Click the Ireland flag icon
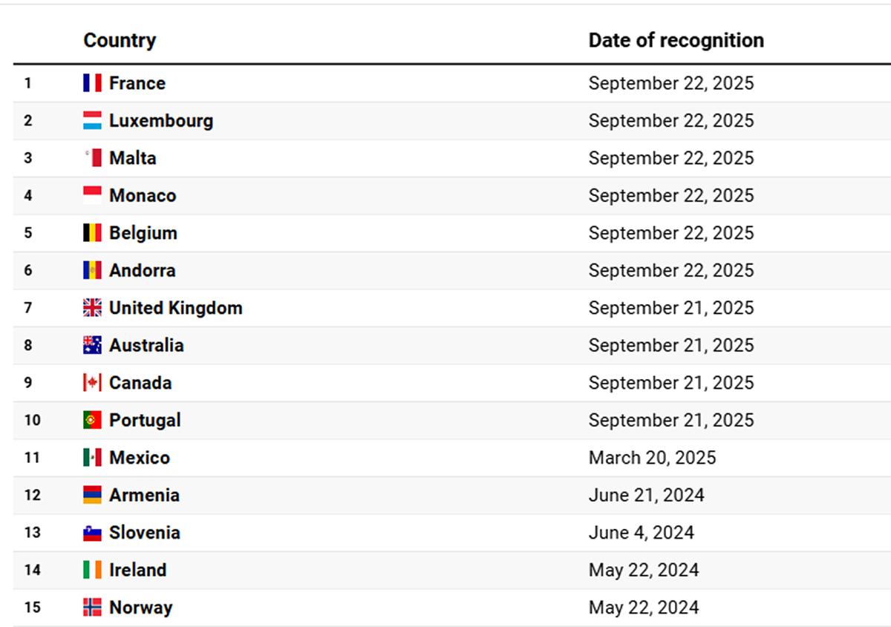The width and height of the screenshot is (891, 627). pos(92,570)
